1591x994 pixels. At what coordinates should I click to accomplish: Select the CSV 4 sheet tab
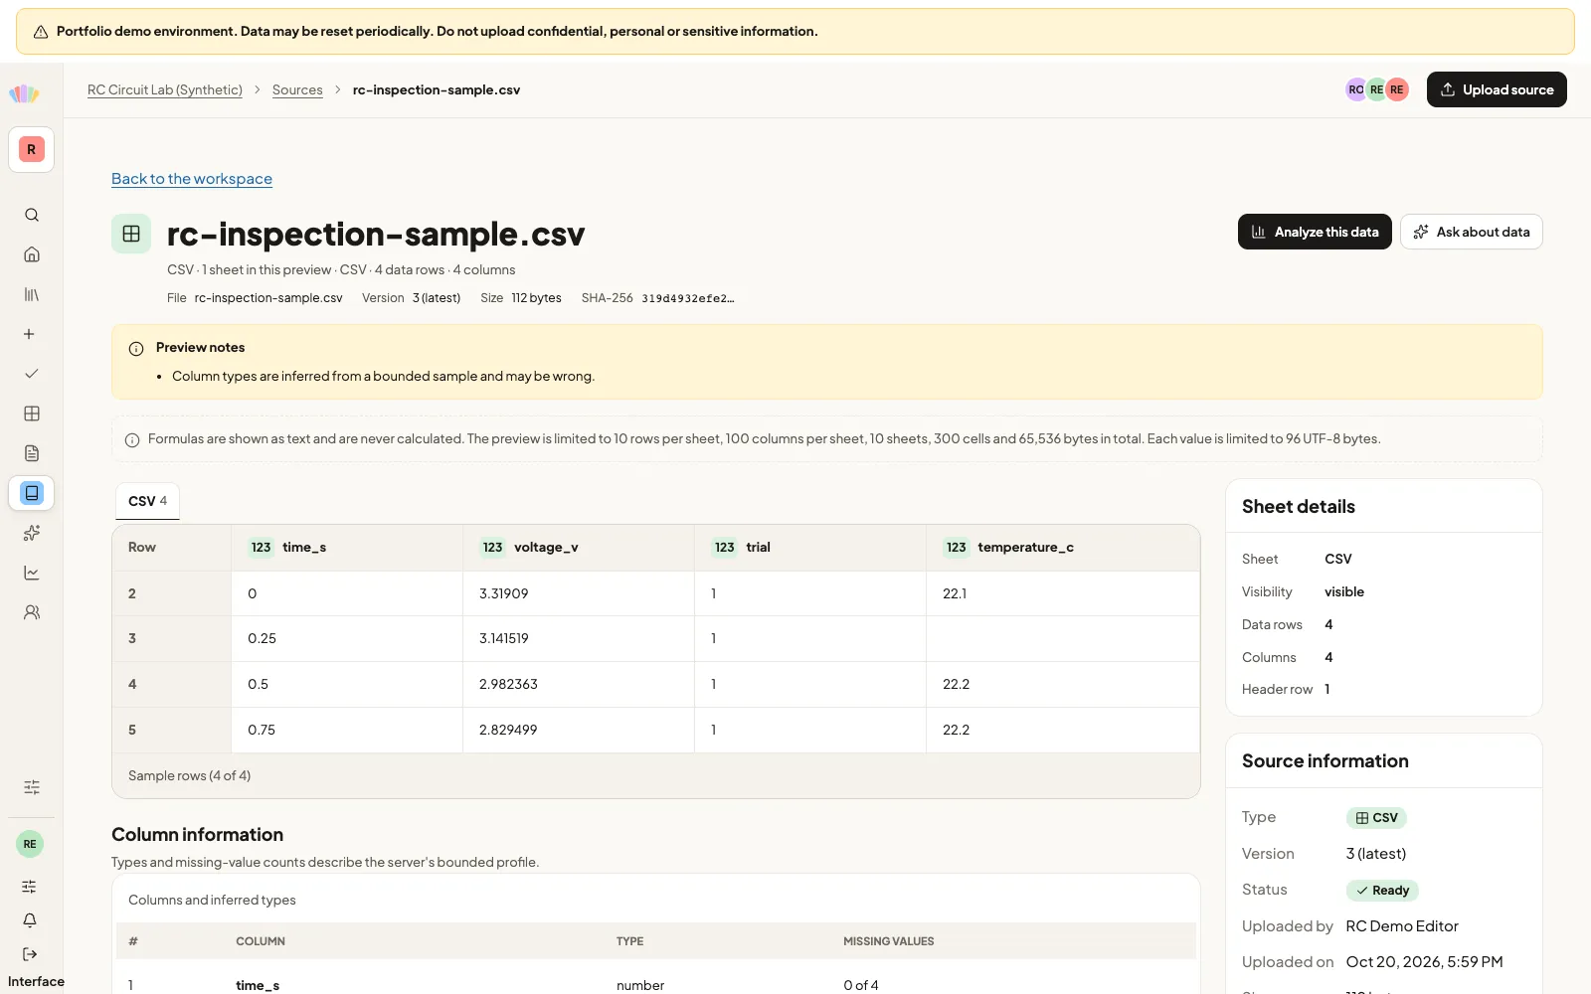click(147, 501)
